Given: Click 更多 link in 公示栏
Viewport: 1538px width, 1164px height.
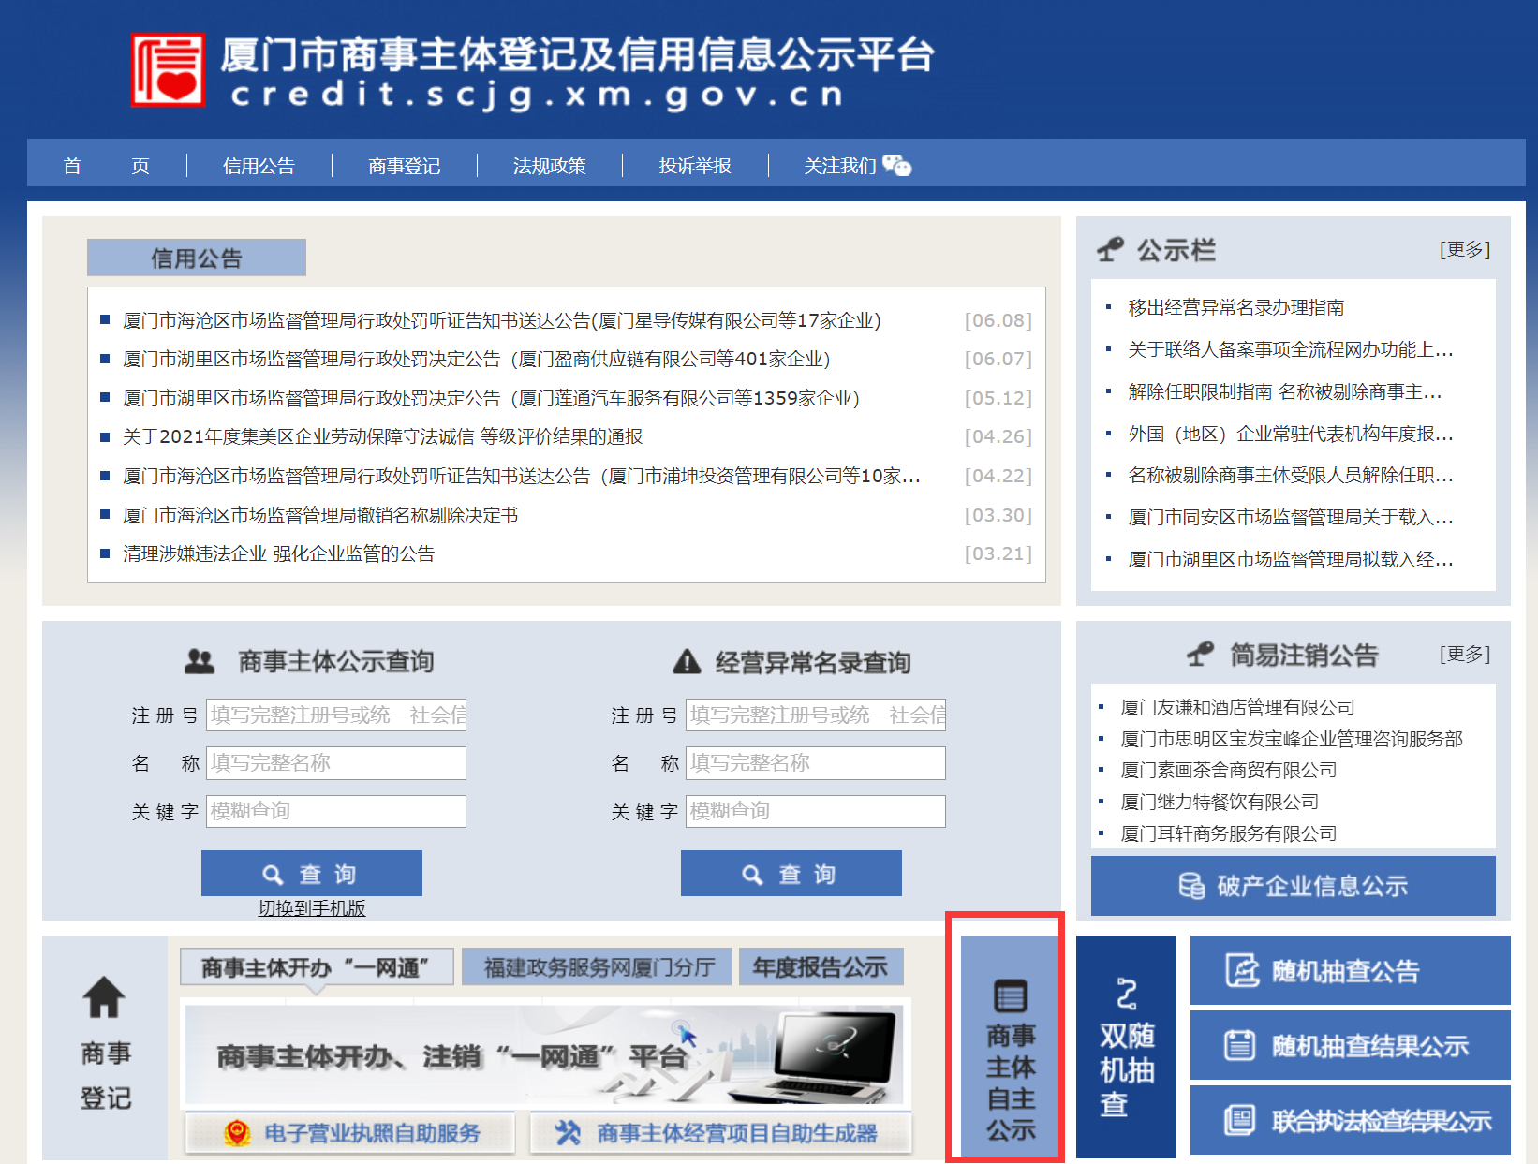Looking at the screenshot, I should click(x=1465, y=249).
